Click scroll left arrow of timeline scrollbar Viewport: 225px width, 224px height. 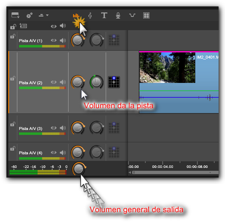click(130, 172)
